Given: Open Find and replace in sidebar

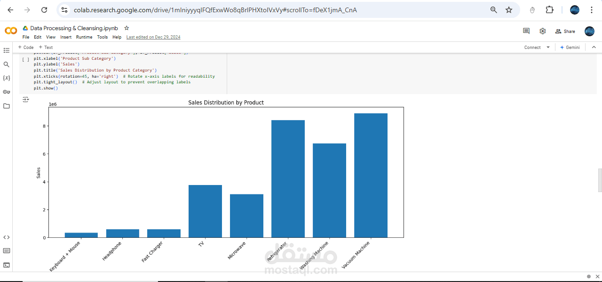Looking at the screenshot, I should [x=7, y=64].
